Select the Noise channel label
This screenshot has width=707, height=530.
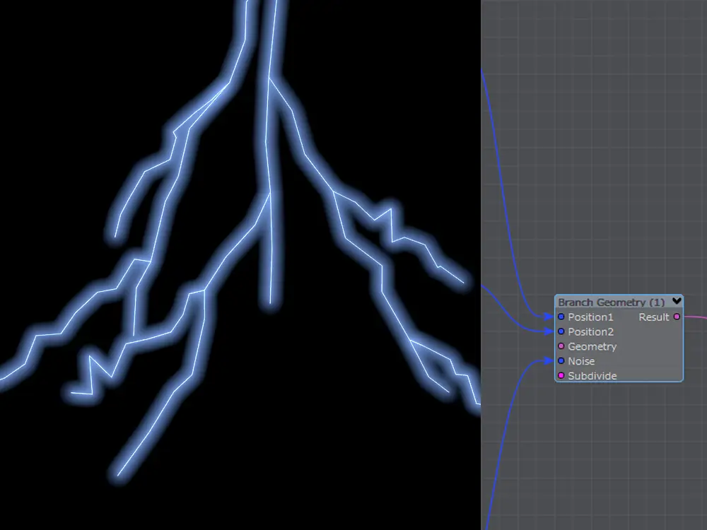tap(581, 361)
